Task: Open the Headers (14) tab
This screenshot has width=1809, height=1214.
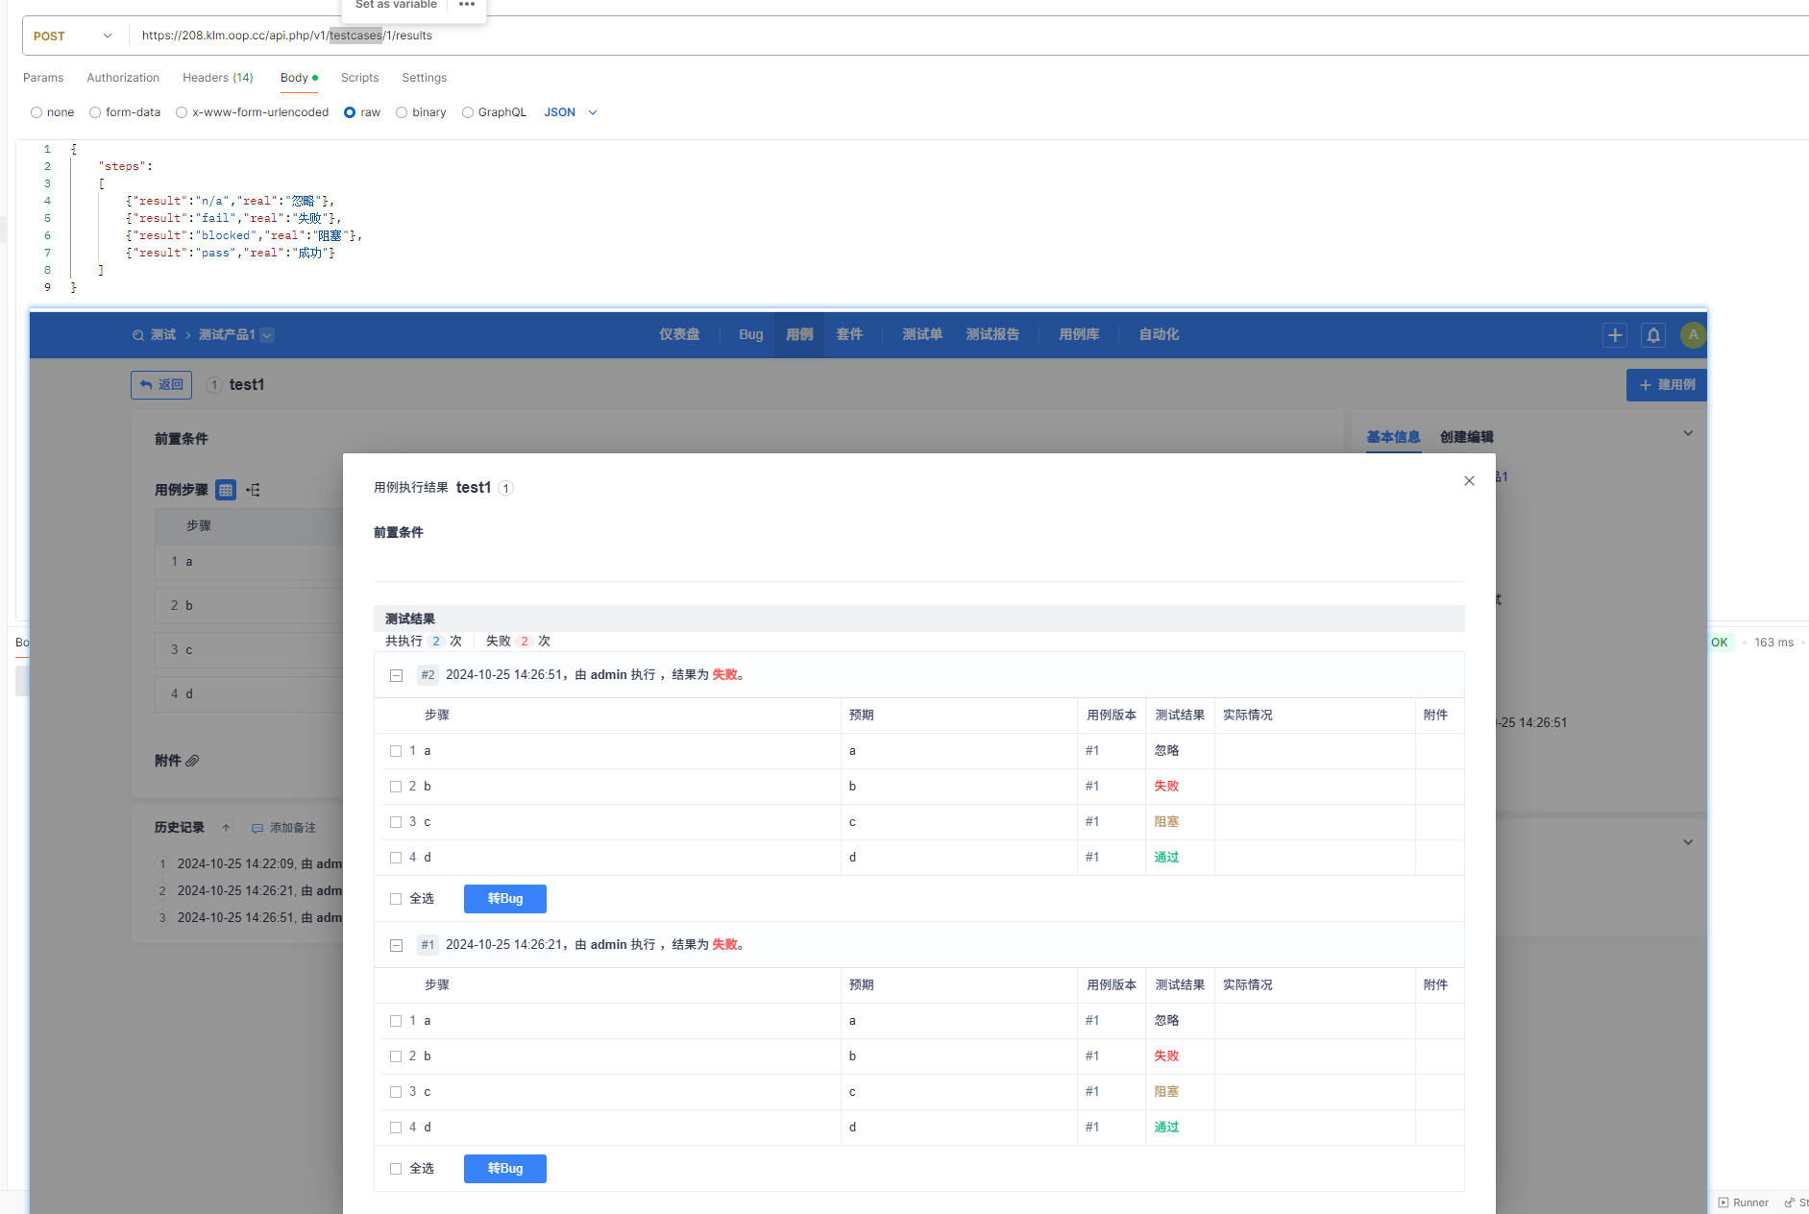Action: pyautogui.click(x=218, y=78)
